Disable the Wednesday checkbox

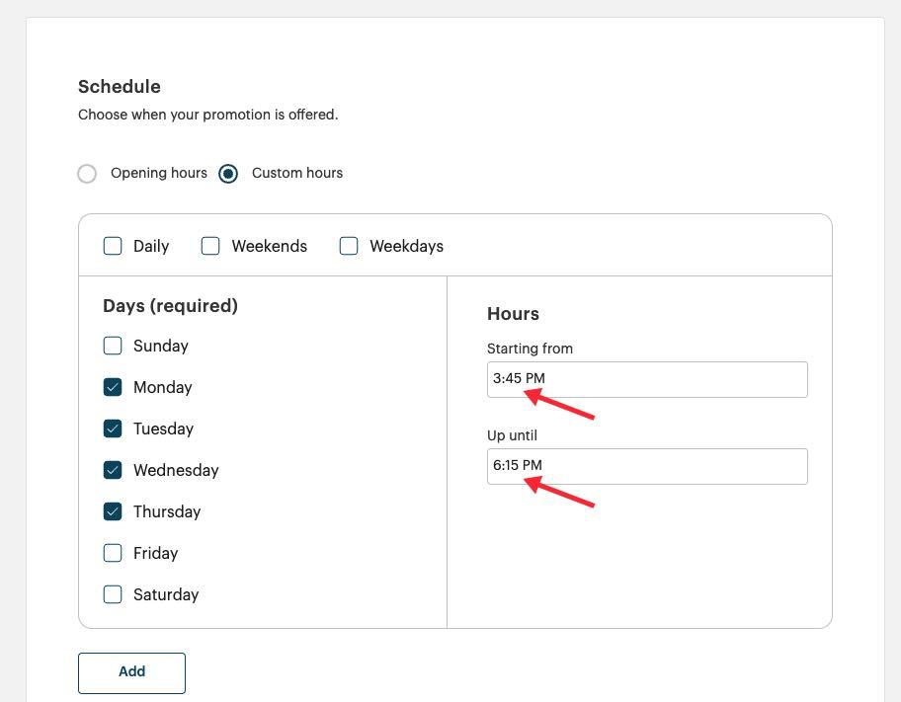113,470
